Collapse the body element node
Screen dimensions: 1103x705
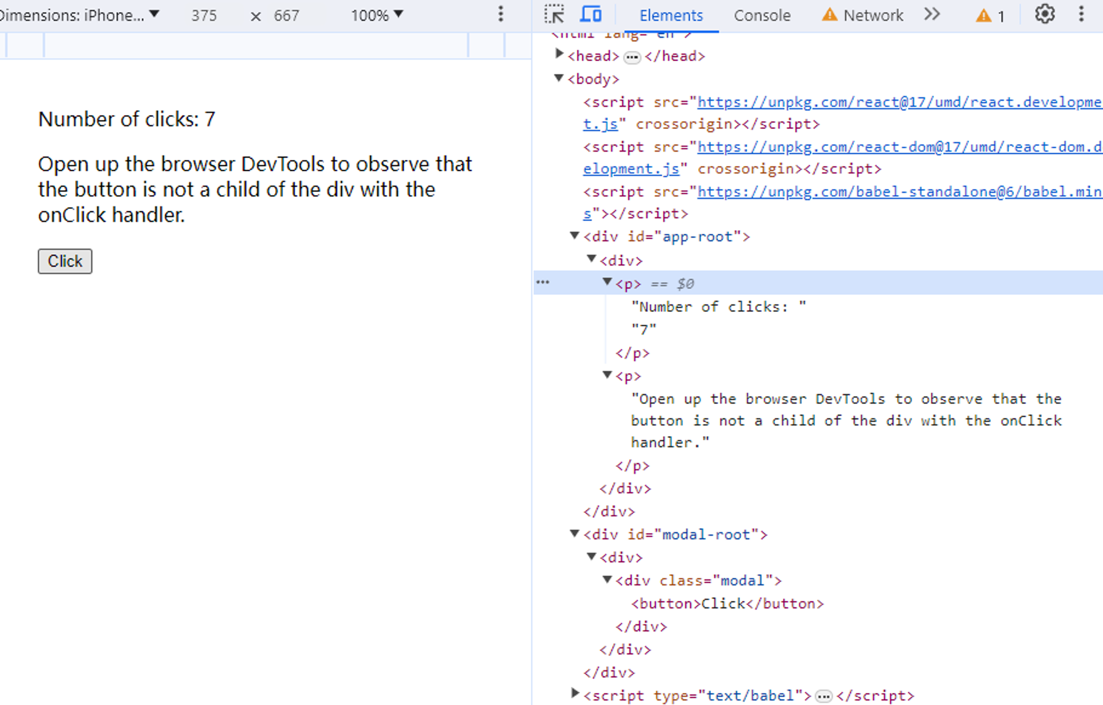pos(559,78)
